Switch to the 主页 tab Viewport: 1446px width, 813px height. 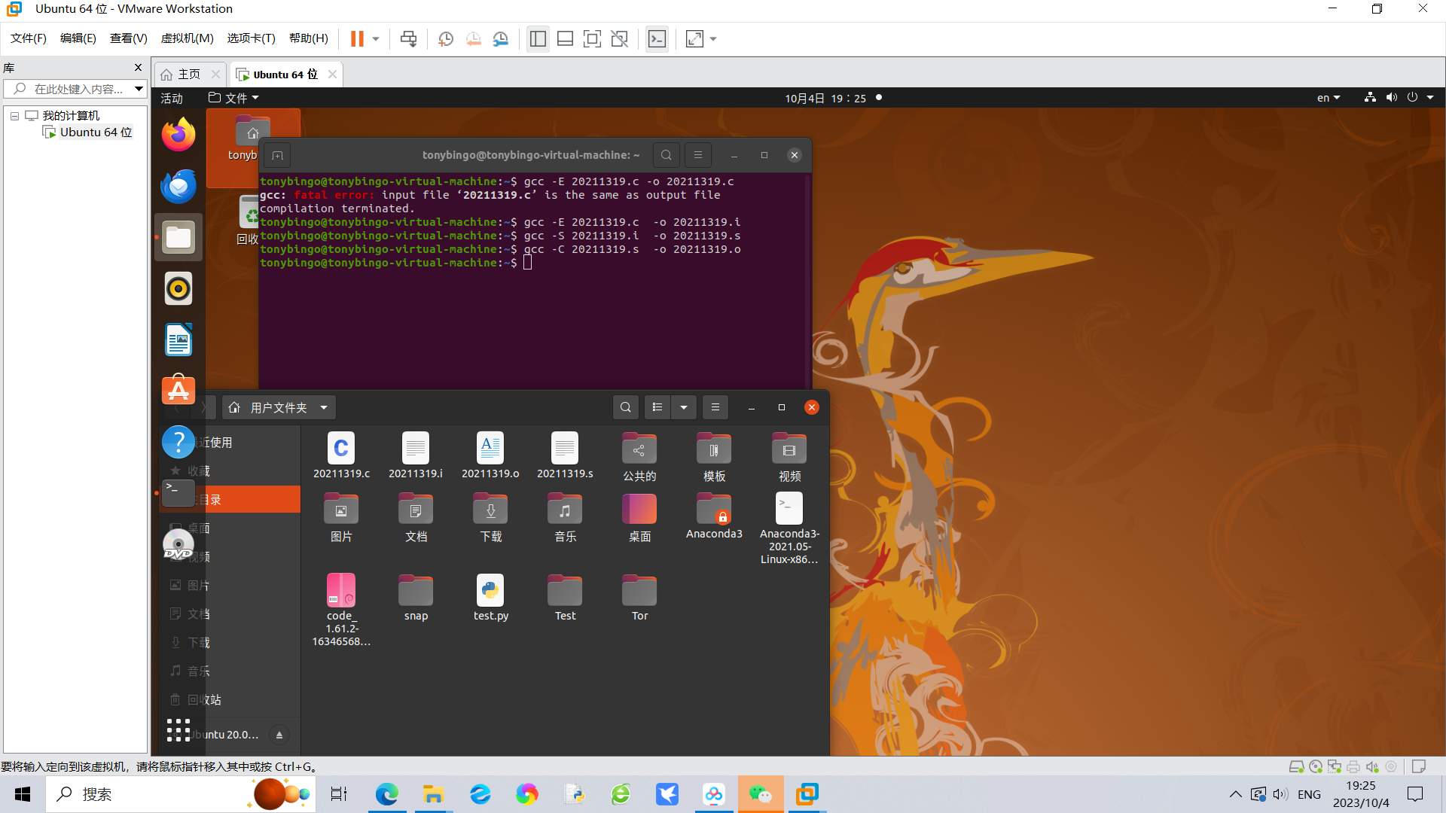tap(188, 75)
